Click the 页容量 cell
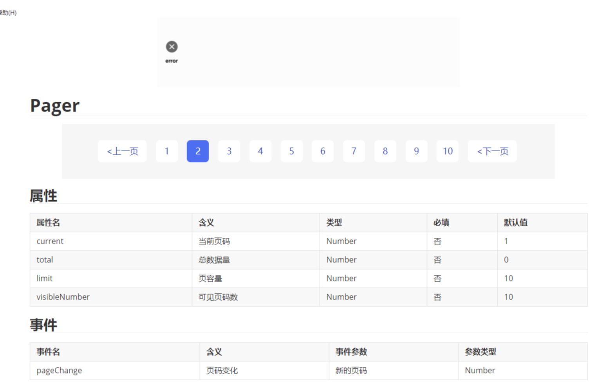The image size is (616, 385). coord(256,278)
